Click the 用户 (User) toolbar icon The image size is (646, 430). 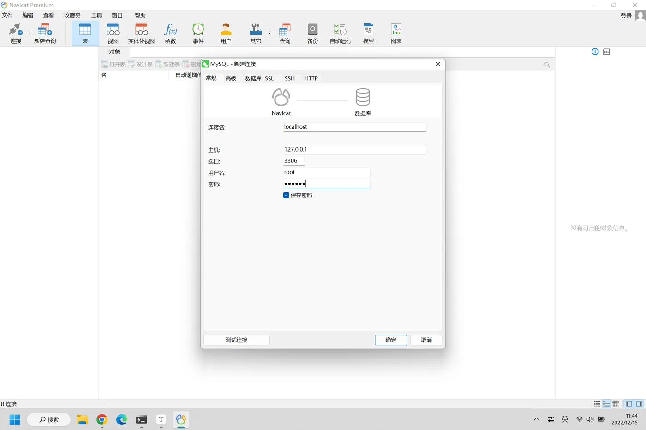(226, 33)
